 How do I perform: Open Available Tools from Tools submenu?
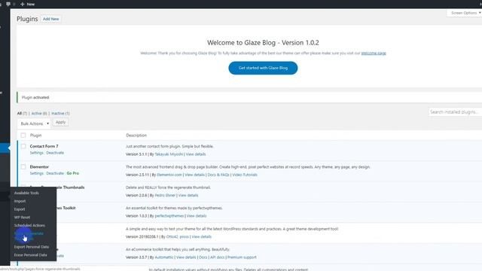[x=26, y=193]
